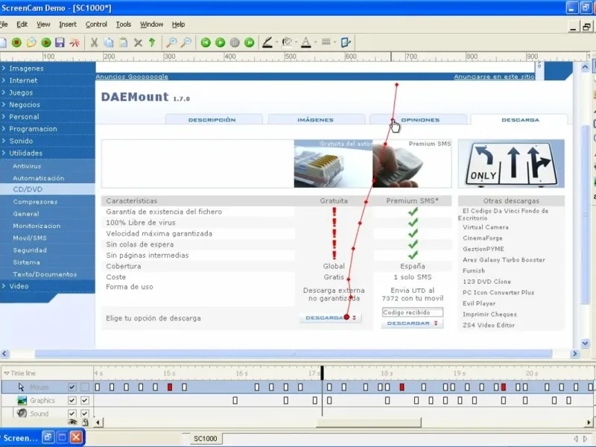Select the fill color bucket tool
The image size is (596, 447).
(x=287, y=42)
